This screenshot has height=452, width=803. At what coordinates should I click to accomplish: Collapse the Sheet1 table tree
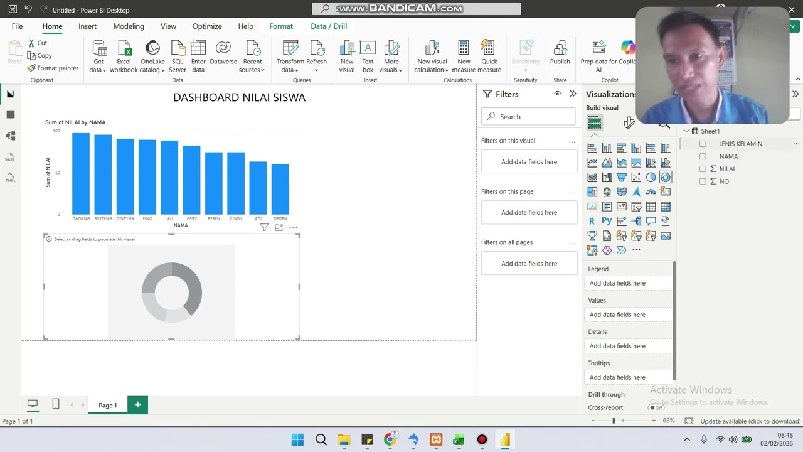tap(686, 131)
